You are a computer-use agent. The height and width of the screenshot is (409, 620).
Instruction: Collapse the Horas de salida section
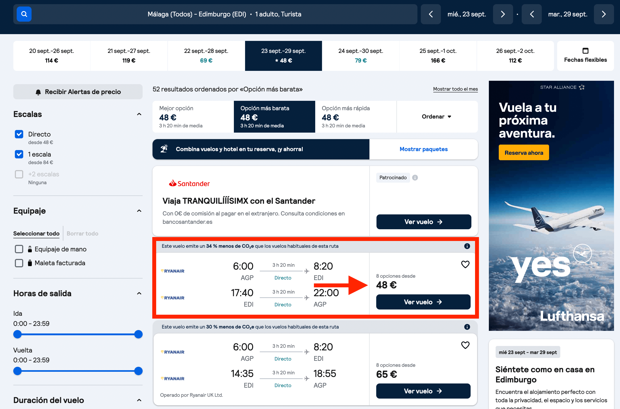[139, 293]
